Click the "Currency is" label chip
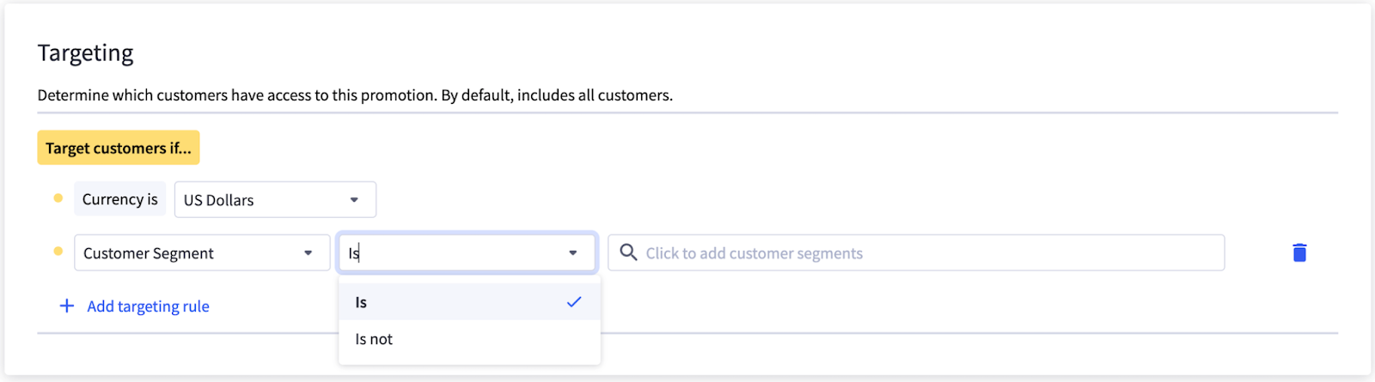The width and height of the screenshot is (1375, 382). point(119,199)
